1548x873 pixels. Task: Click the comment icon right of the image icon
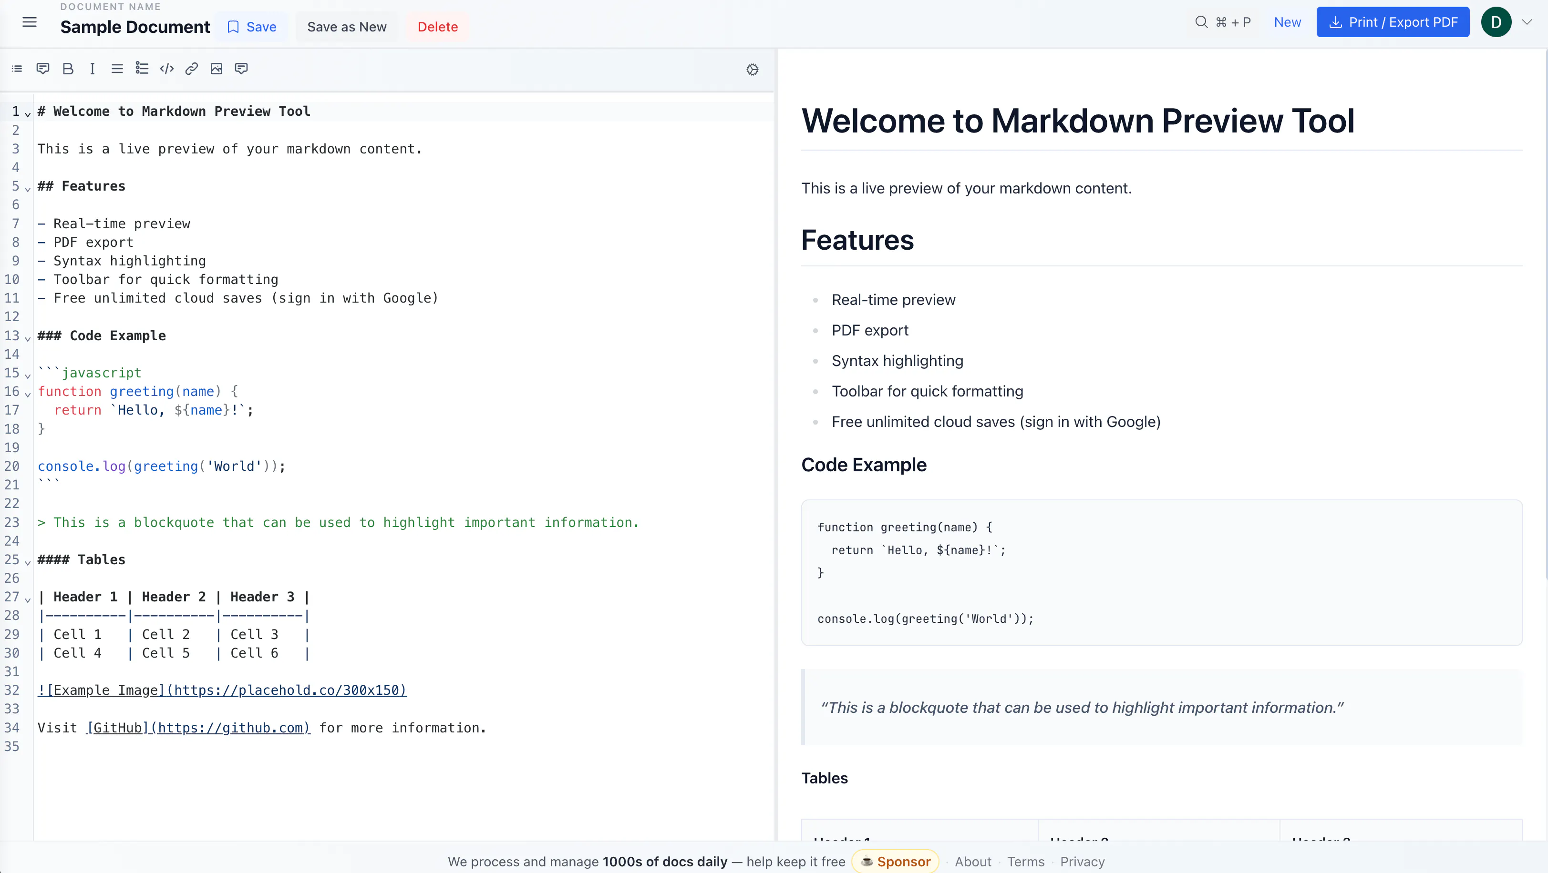tap(242, 69)
